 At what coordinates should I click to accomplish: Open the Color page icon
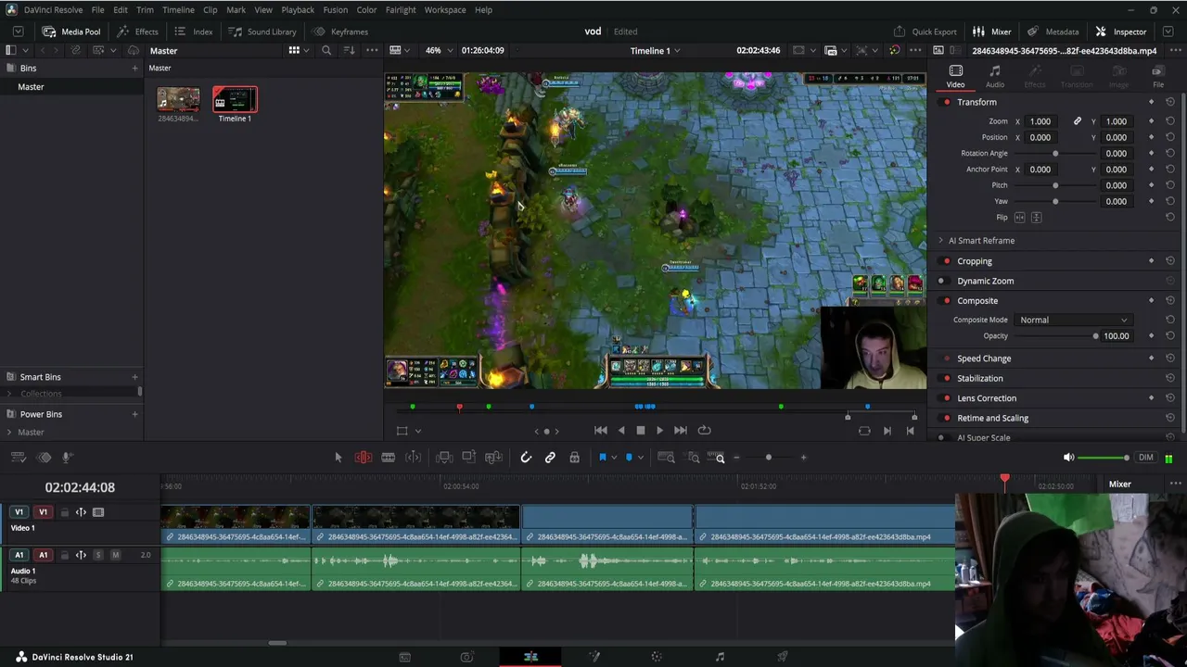tap(657, 657)
